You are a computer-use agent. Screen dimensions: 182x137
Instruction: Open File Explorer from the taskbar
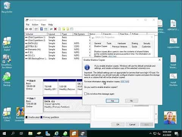click(30, 134)
